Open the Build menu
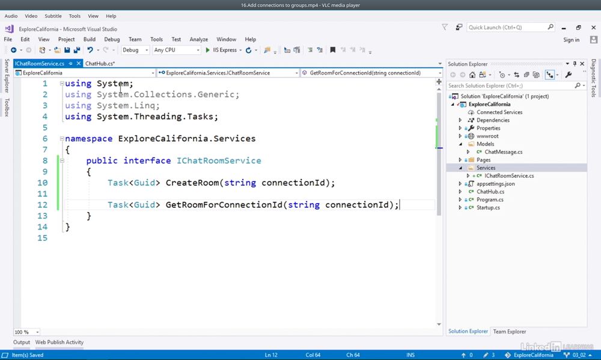The width and height of the screenshot is (601, 360). click(90, 39)
